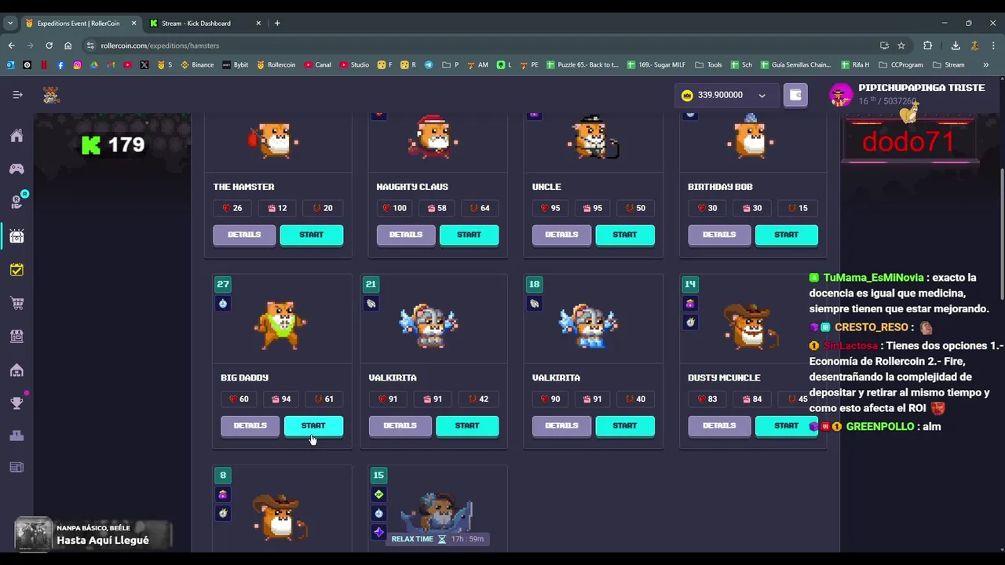Viewport: 1005px width, 565px height.
Task: Click the X (Twitter) bookmark icon
Action: click(144, 65)
